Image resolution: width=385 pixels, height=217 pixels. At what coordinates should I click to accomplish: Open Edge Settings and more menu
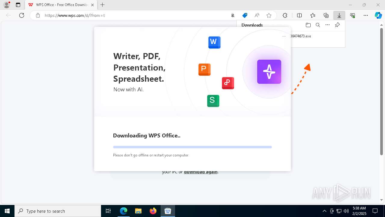tap(366, 15)
